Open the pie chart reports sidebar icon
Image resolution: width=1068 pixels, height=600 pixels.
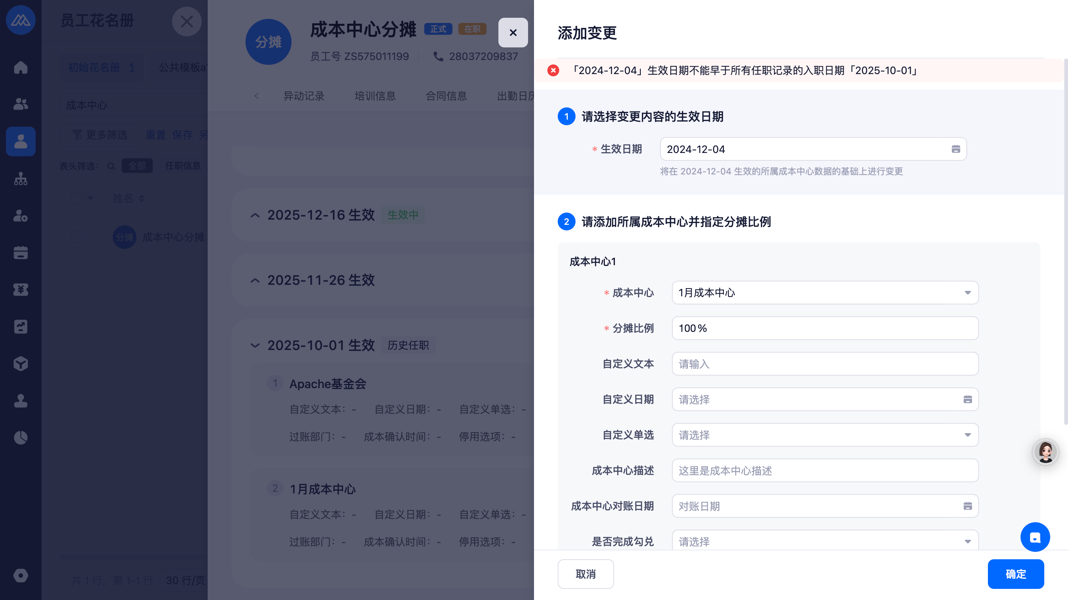20,438
